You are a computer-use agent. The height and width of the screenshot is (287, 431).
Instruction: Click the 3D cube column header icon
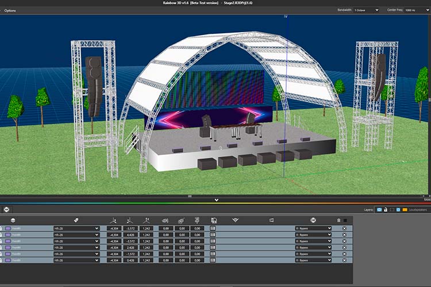[13, 220]
